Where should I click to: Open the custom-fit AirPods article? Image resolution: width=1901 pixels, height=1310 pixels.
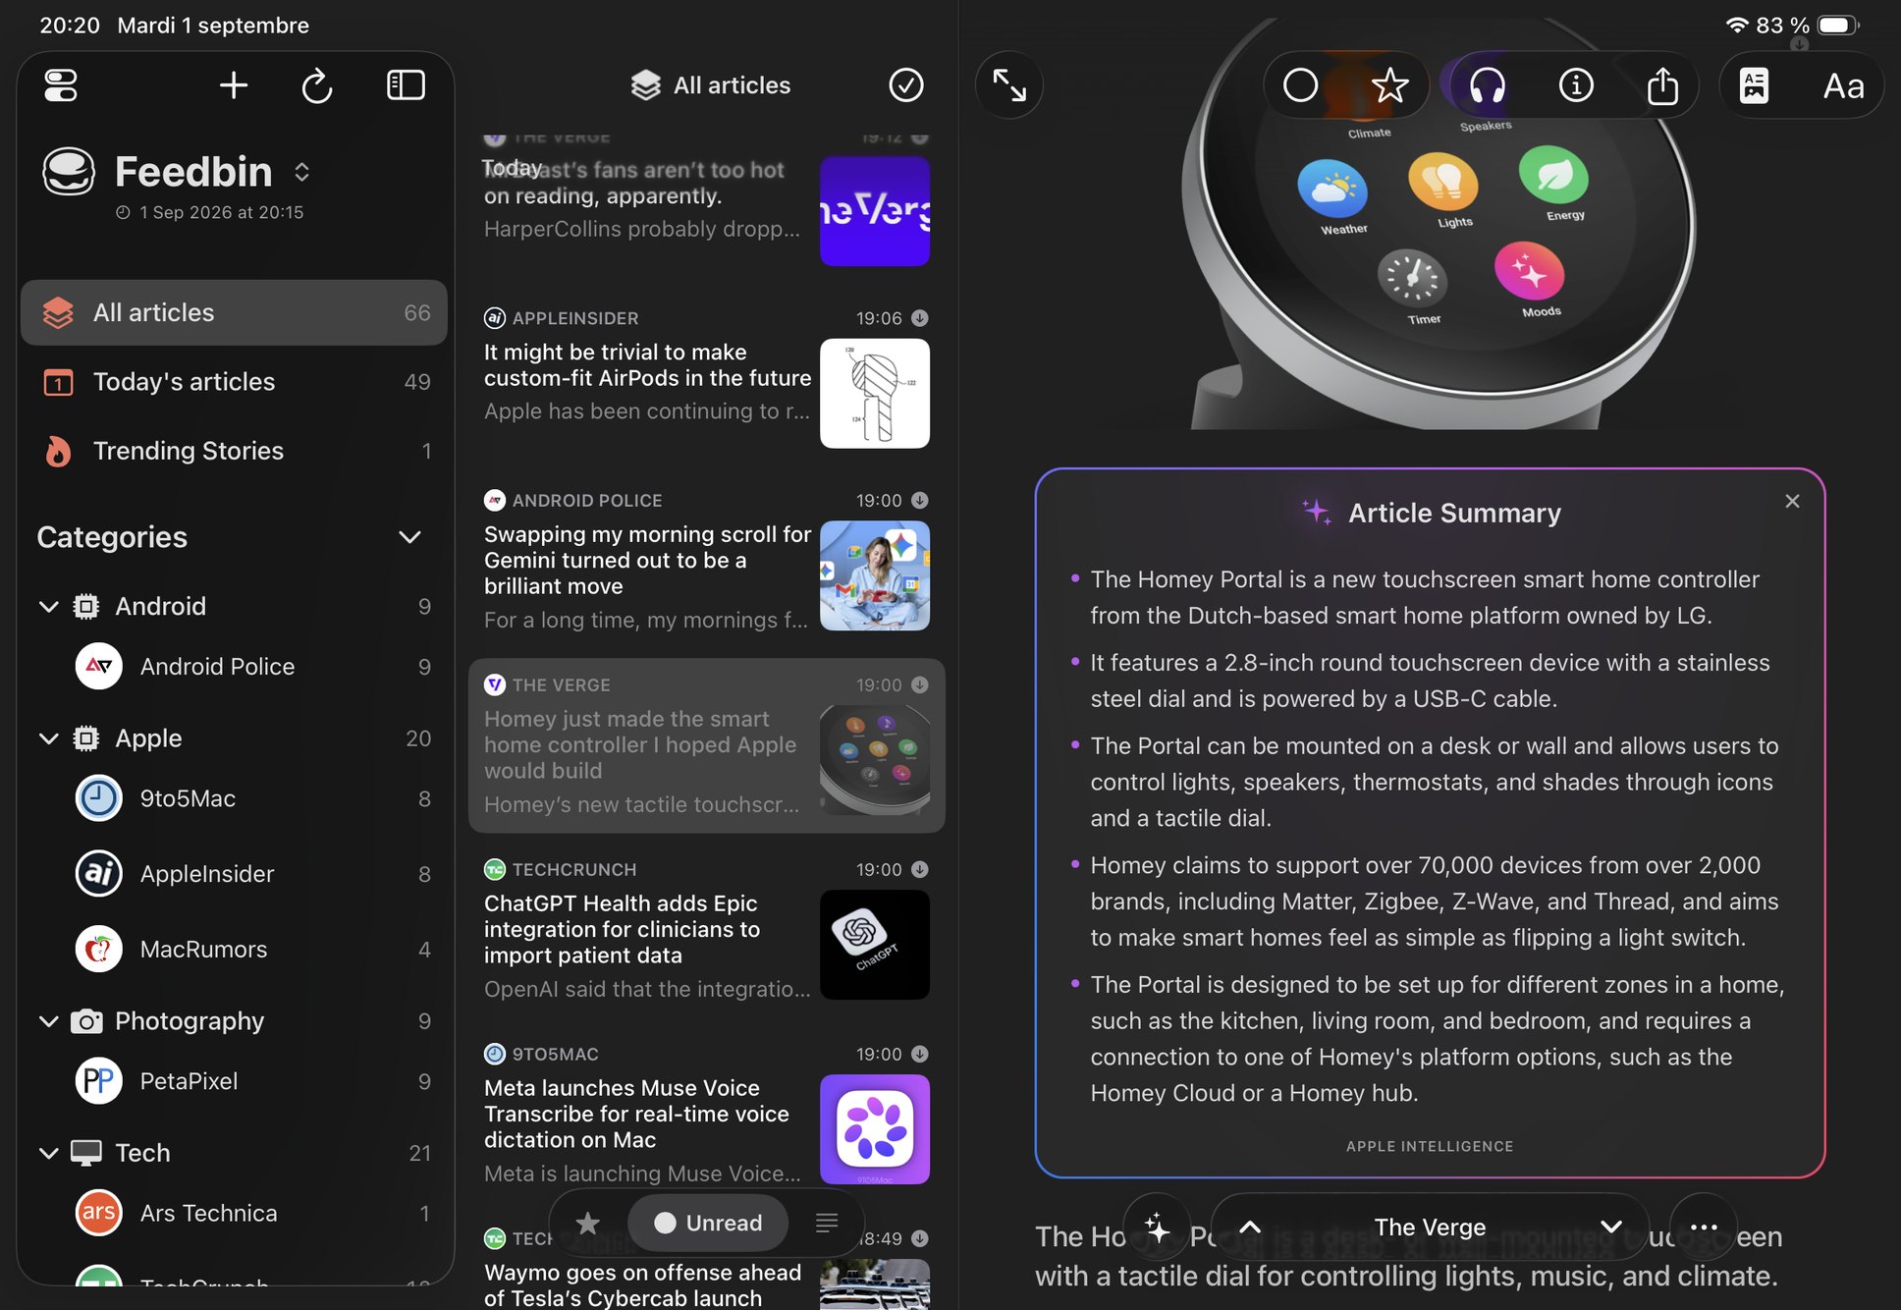tap(706, 379)
